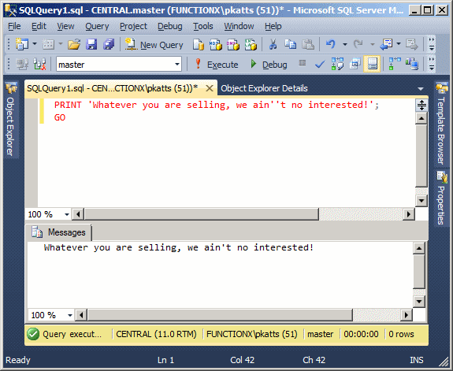Click the Parse checkmark icon
The width and height of the screenshot is (453, 371).
(x=320, y=64)
